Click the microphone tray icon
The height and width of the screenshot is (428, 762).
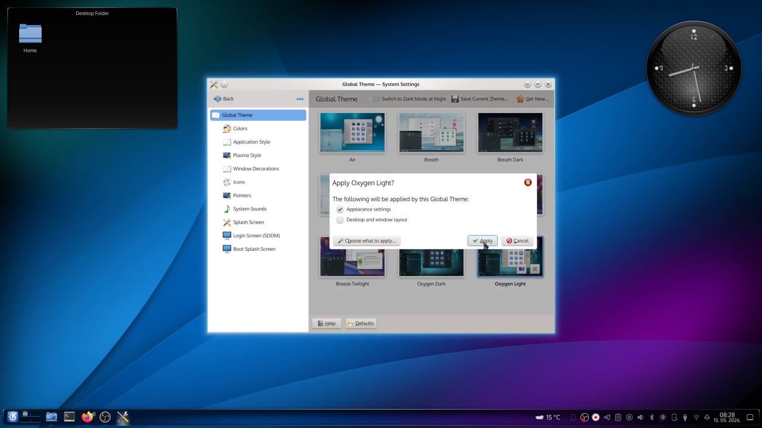click(685, 417)
